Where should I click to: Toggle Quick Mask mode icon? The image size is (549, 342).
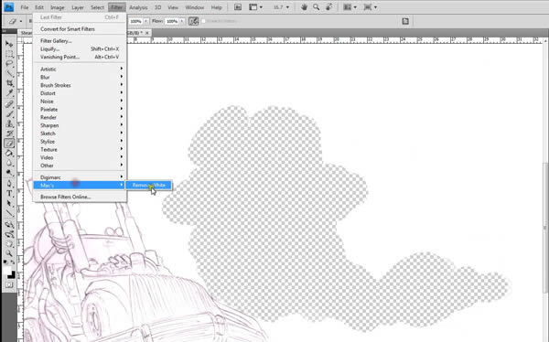click(x=9, y=285)
